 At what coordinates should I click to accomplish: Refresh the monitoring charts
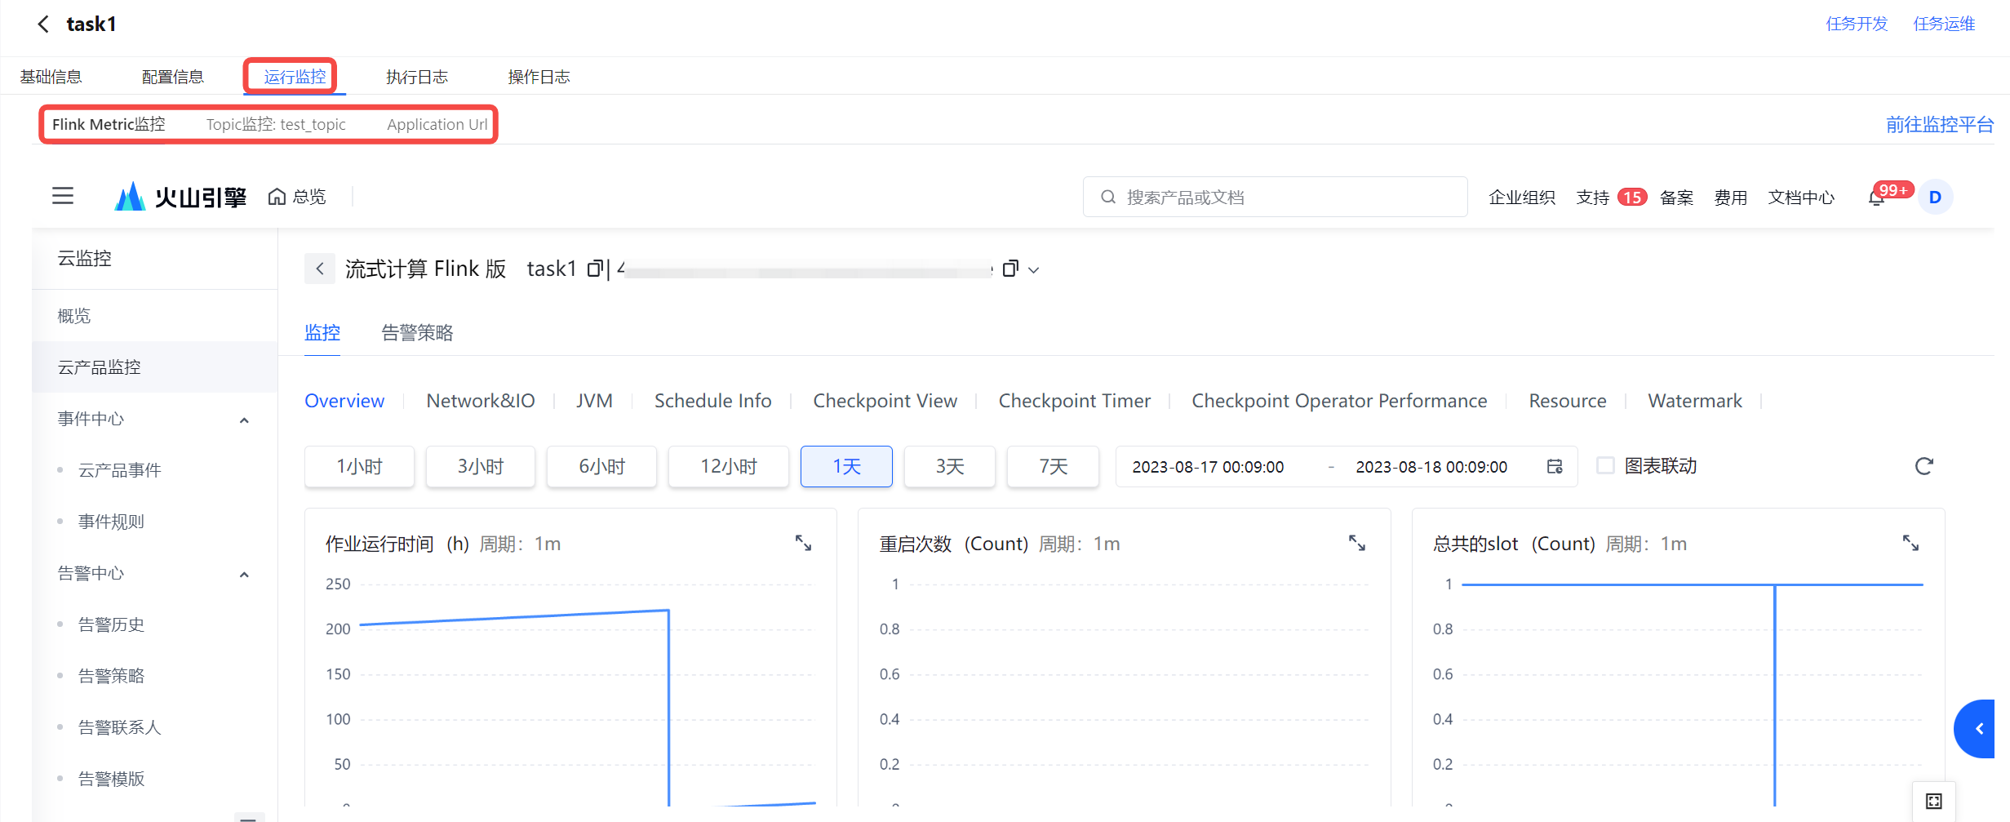[1923, 466]
